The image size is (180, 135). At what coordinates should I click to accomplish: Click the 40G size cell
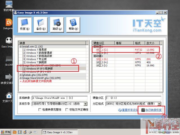[x=148, y=62]
